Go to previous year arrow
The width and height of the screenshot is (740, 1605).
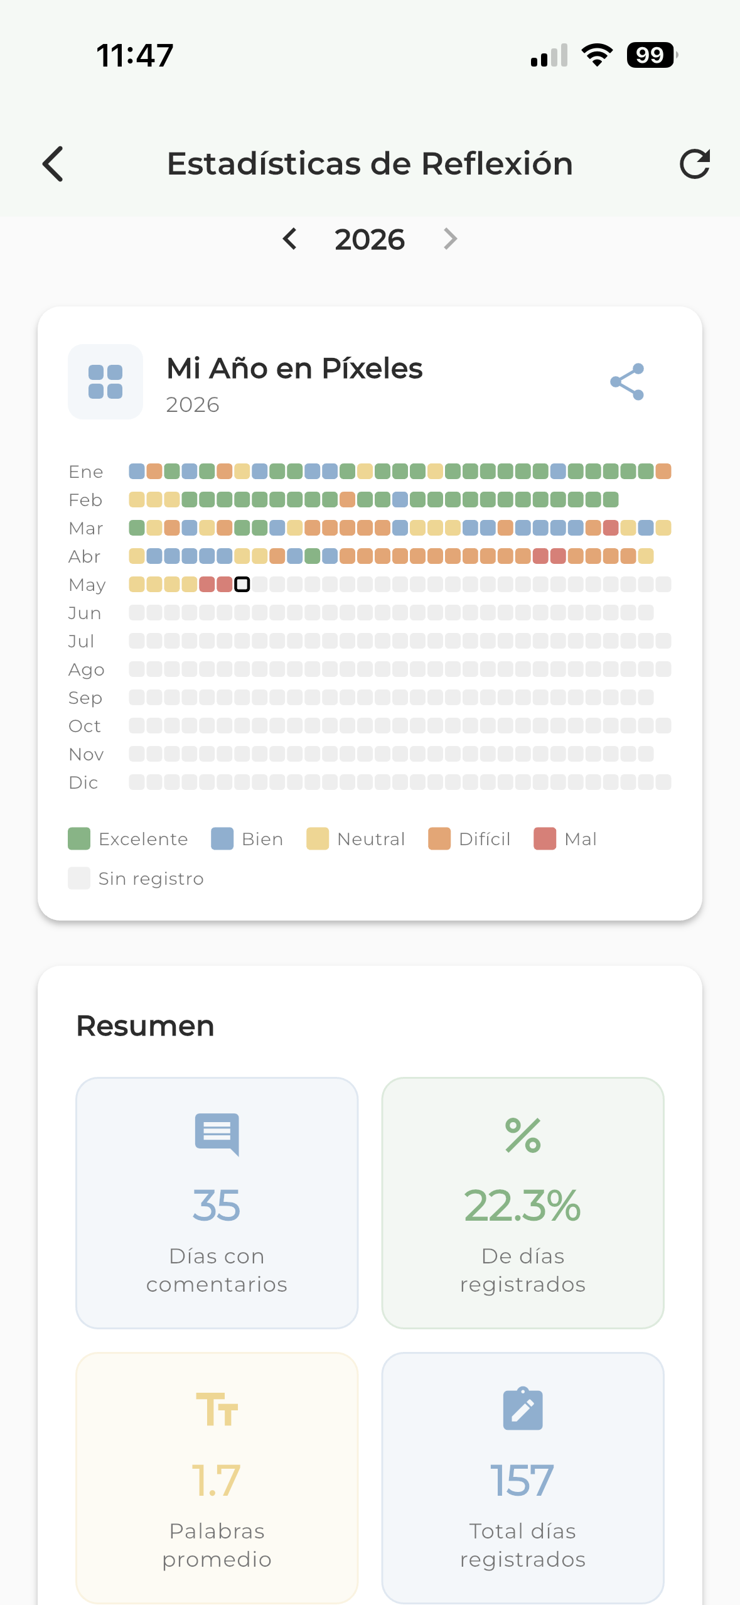[x=289, y=239]
